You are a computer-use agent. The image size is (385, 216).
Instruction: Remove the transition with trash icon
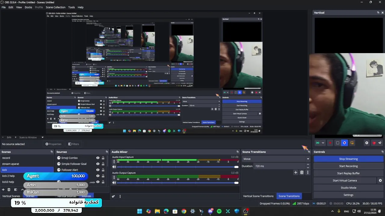[x=302, y=172]
